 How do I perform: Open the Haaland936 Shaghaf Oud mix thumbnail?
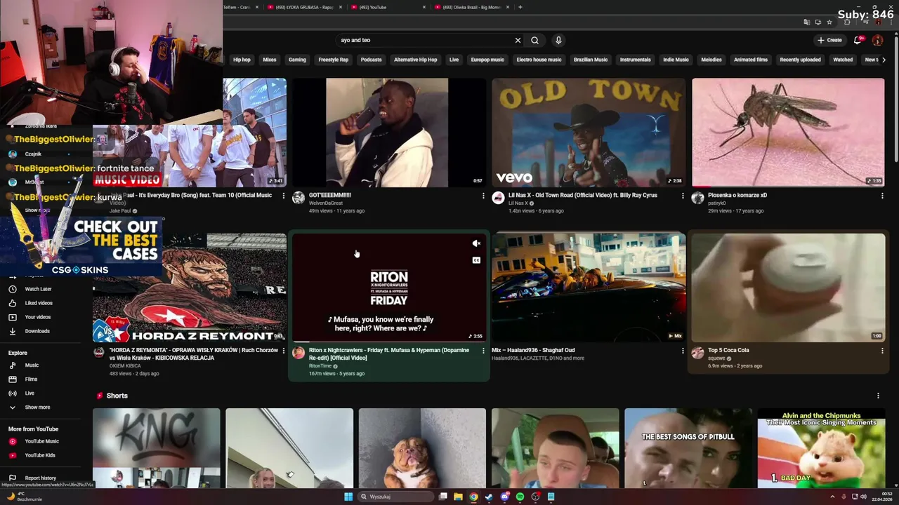click(589, 288)
